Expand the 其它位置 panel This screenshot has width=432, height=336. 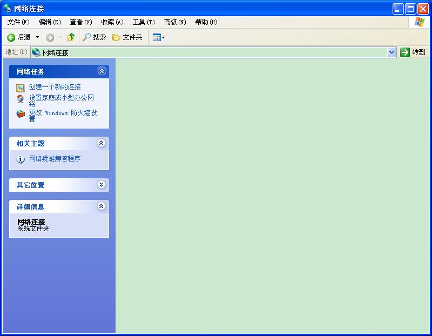[x=102, y=184]
